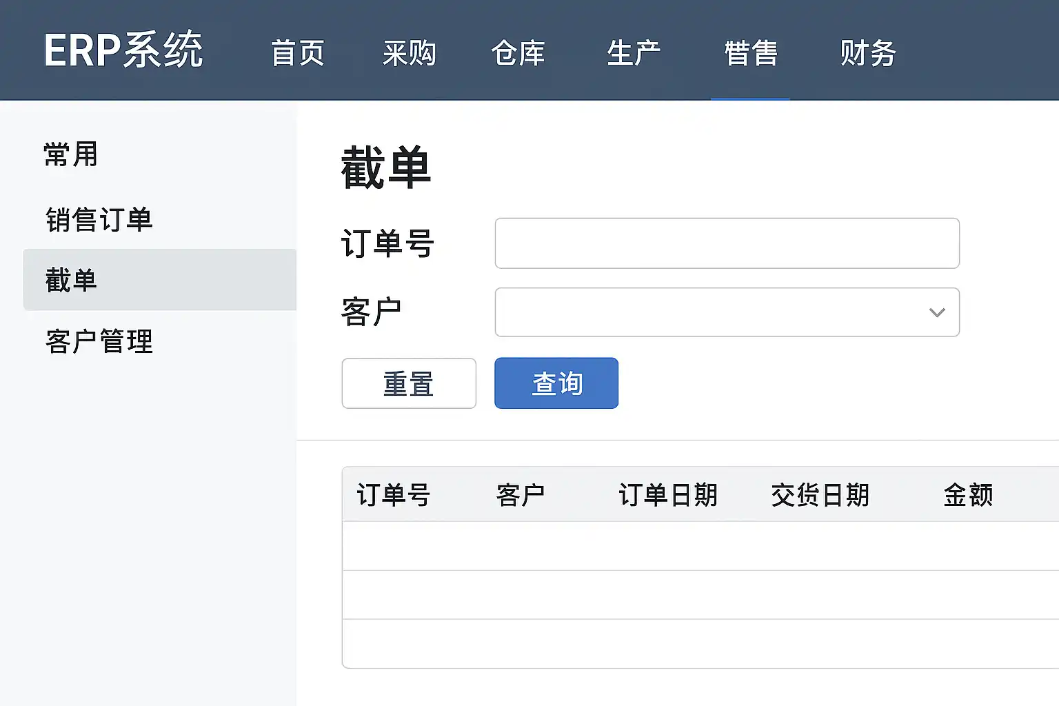Click the blue 查询 button
This screenshot has height=706, width=1059.
click(x=556, y=383)
